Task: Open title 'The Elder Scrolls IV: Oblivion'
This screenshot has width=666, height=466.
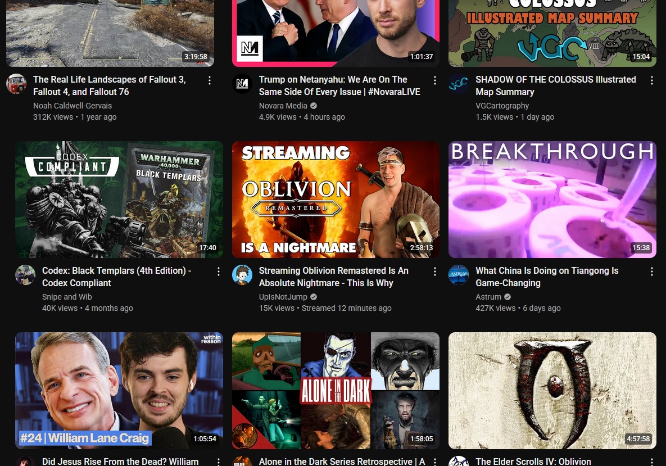Action: [x=533, y=462]
